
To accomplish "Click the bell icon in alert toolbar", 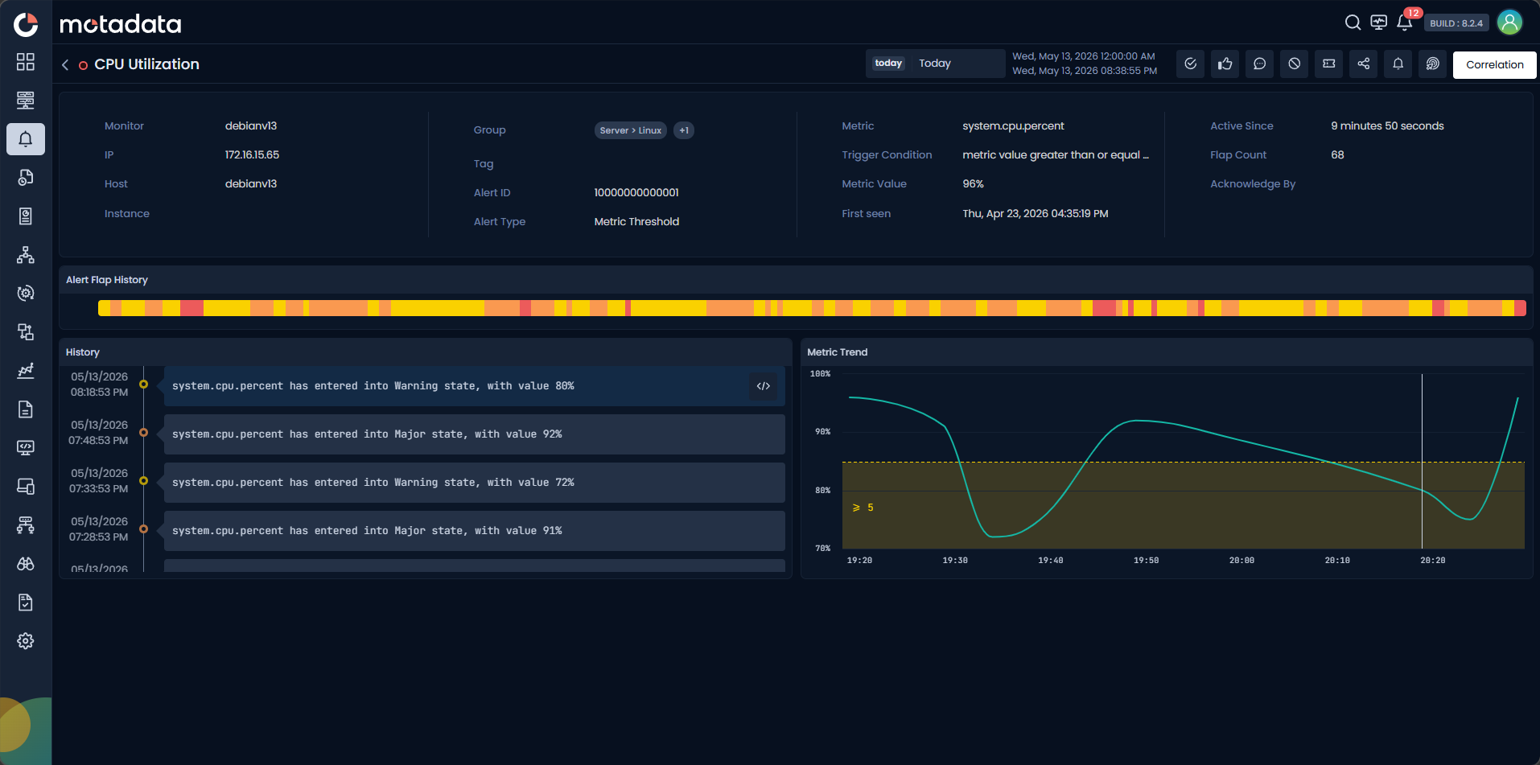I will coord(1398,64).
